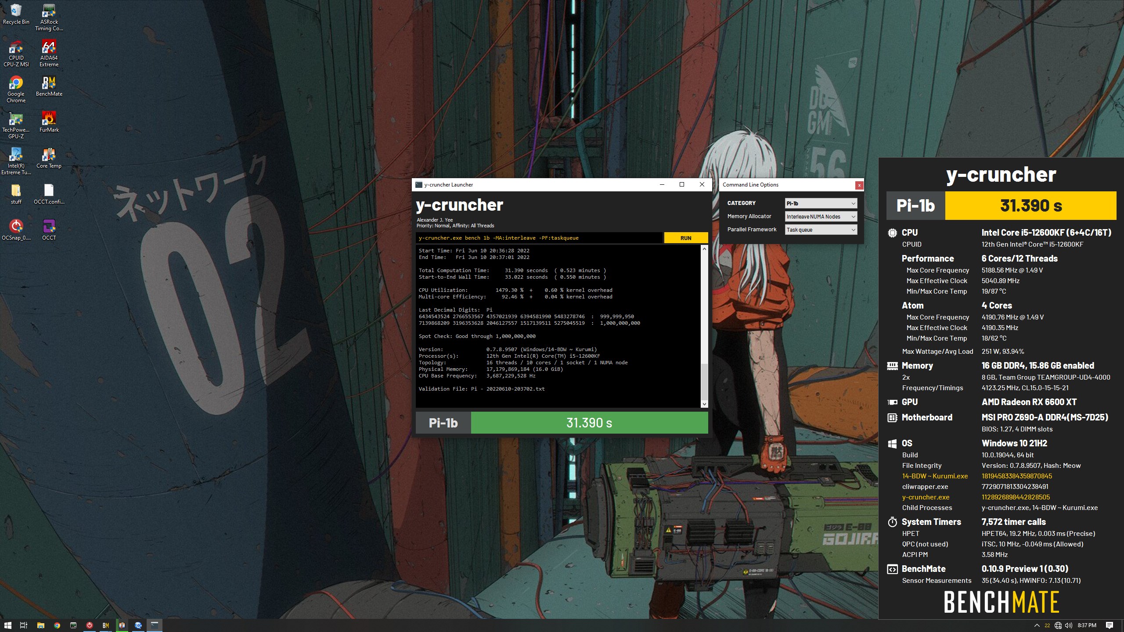Open the clock showing 8:37 PM
Screen dimensions: 1124x632
click(x=1087, y=625)
